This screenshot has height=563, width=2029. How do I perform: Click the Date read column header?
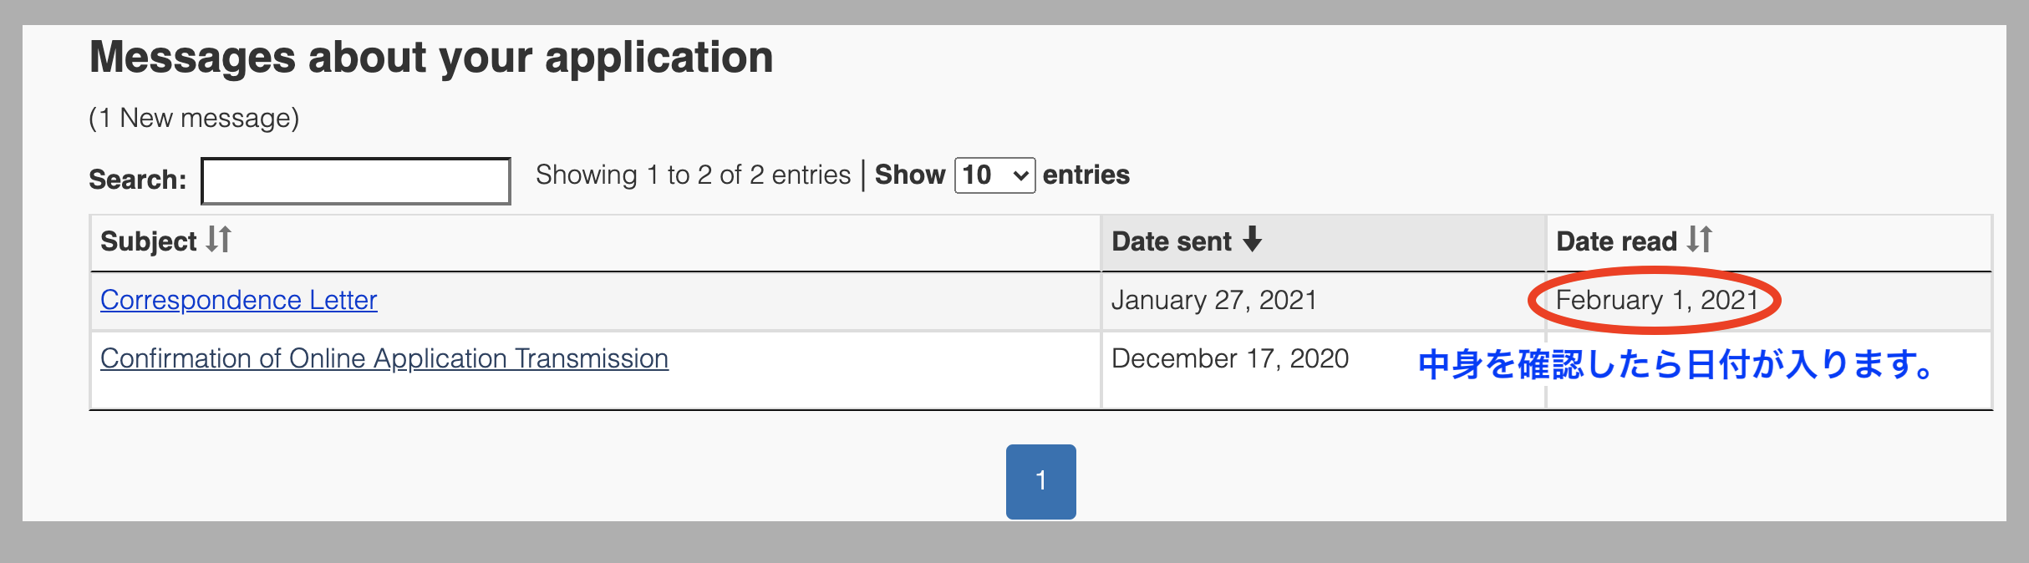tap(1769, 243)
